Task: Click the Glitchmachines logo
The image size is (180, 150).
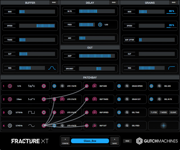Action: tap(157, 141)
